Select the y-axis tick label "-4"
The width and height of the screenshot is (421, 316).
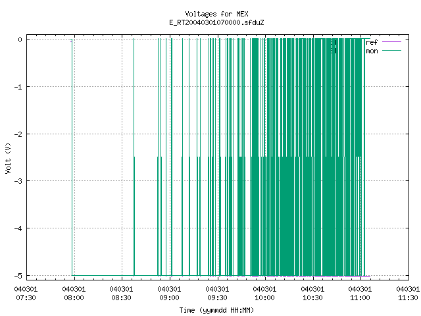click(18, 228)
